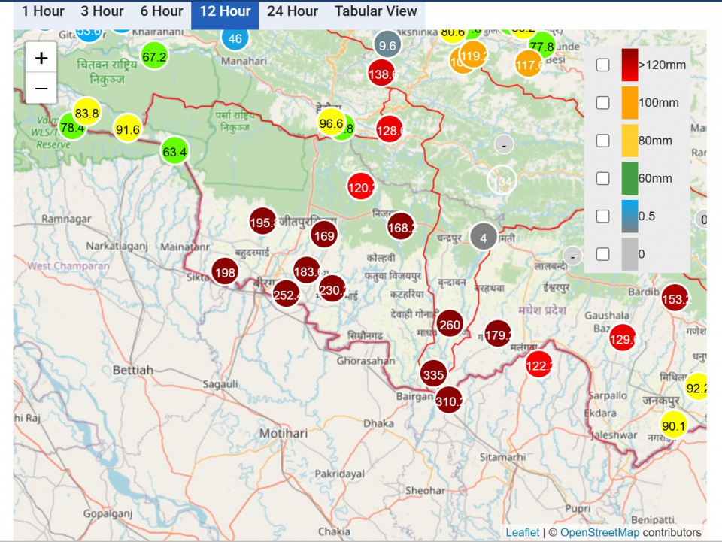Click the map zoom in plus button
Viewport: 722px width, 542px height.
point(41,58)
